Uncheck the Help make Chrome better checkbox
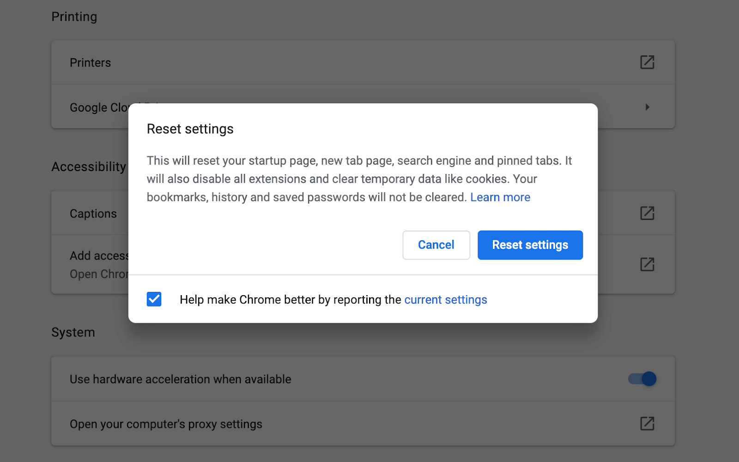The height and width of the screenshot is (462, 739). 154,299
